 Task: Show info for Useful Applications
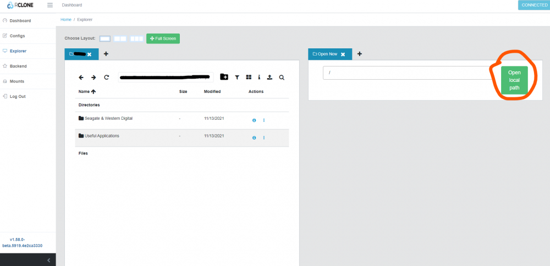[254, 138]
